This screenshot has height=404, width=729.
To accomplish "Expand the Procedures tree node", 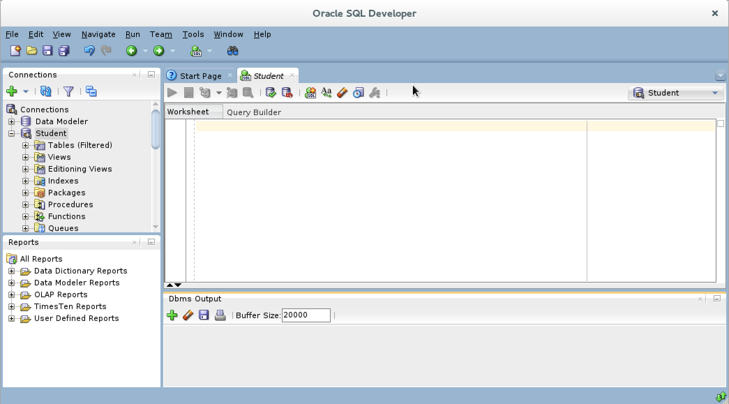I will [x=25, y=204].
